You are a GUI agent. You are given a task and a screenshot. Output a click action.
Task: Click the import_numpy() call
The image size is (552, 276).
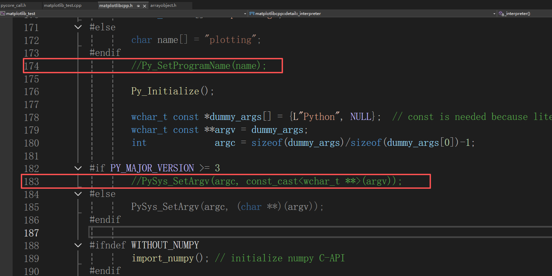point(170,258)
